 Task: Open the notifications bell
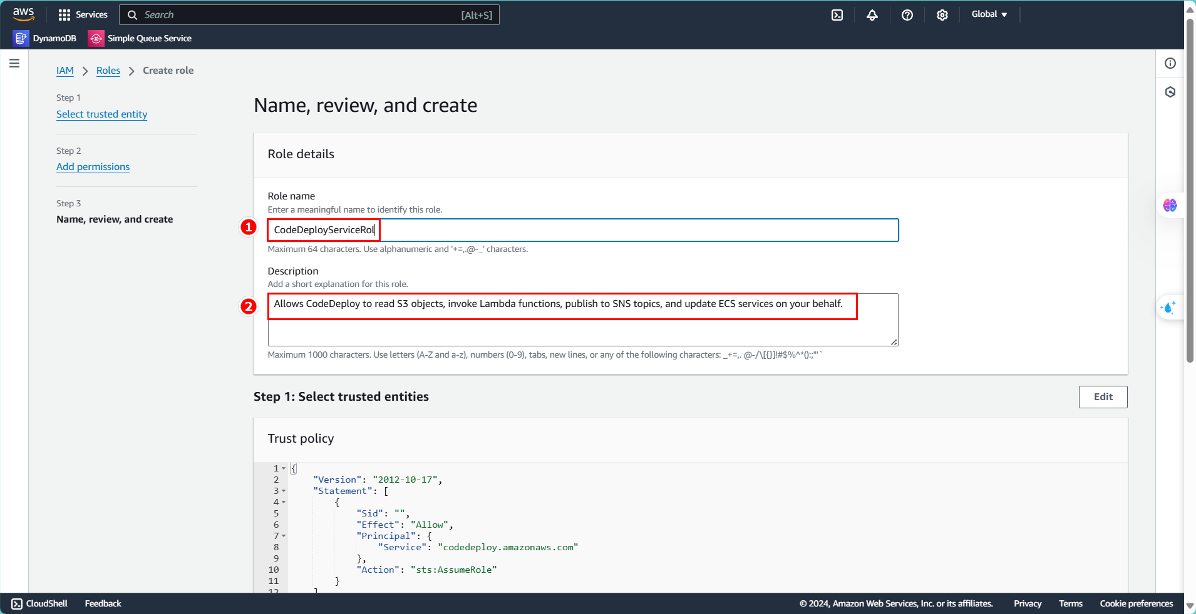[x=872, y=15]
